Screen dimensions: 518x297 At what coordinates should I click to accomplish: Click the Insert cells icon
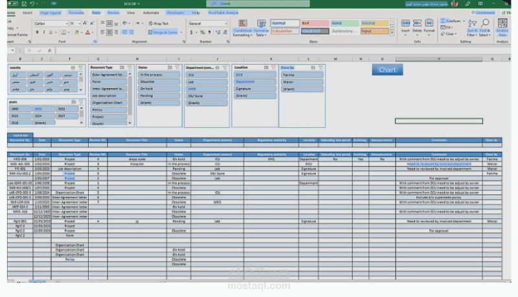point(405,27)
